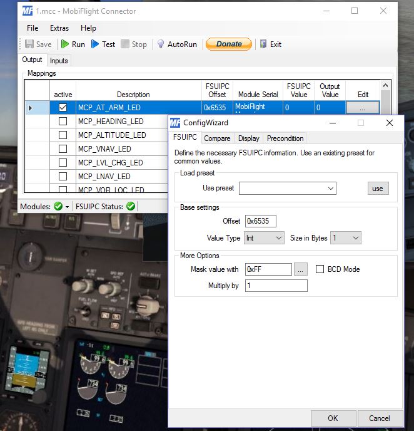Click the green FSUIPC Status checkmark icon
This screenshot has width=414, height=431.
click(x=131, y=206)
